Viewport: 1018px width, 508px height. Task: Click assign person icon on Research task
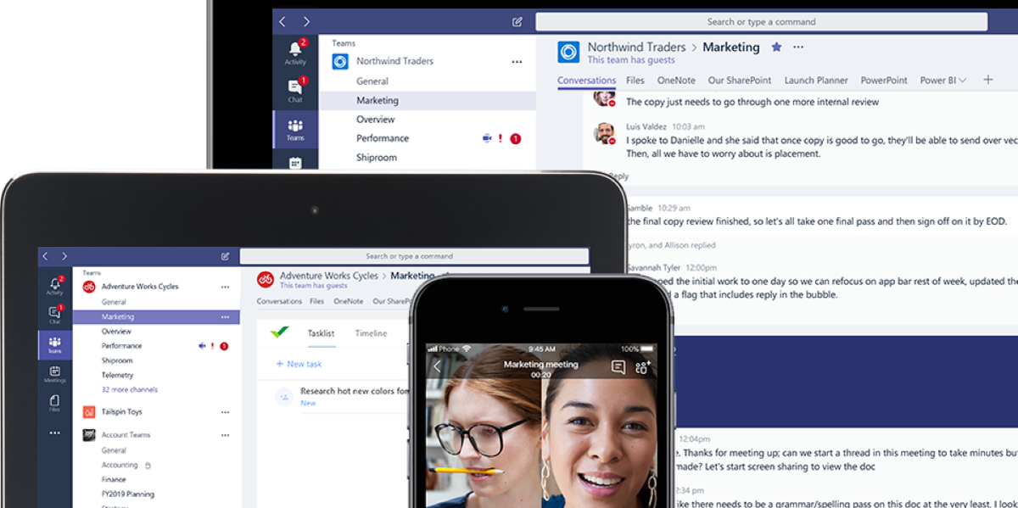pyautogui.click(x=284, y=396)
